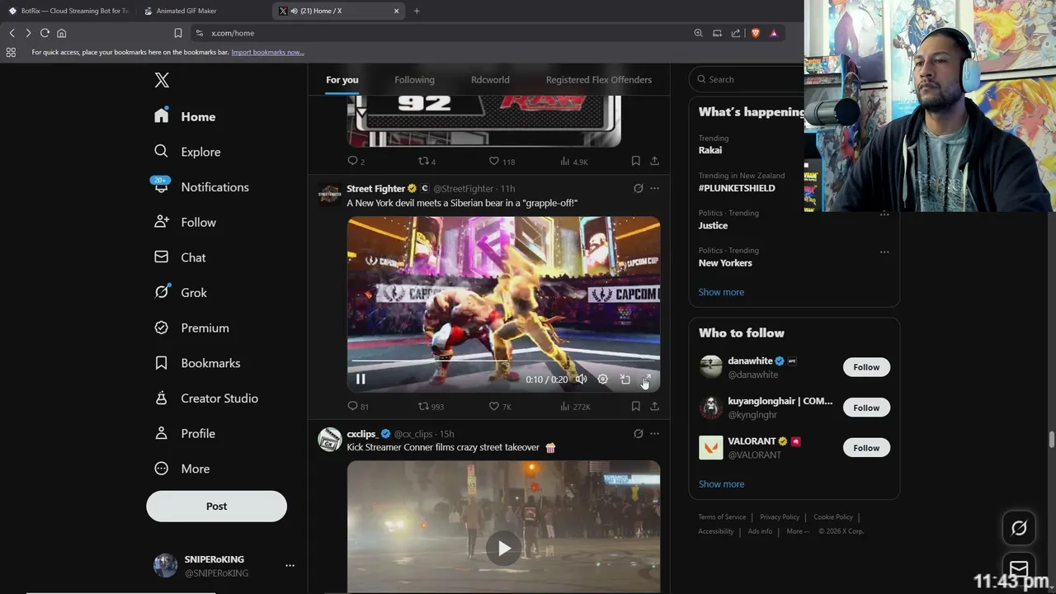Go to Bookmarks in sidebar

coord(197,363)
